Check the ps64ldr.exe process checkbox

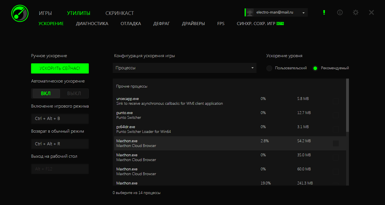point(336,129)
